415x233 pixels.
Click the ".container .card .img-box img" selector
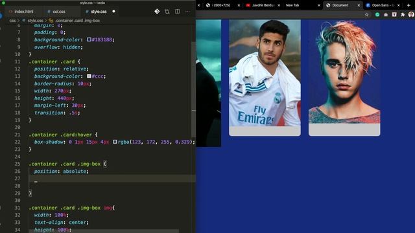71,208
